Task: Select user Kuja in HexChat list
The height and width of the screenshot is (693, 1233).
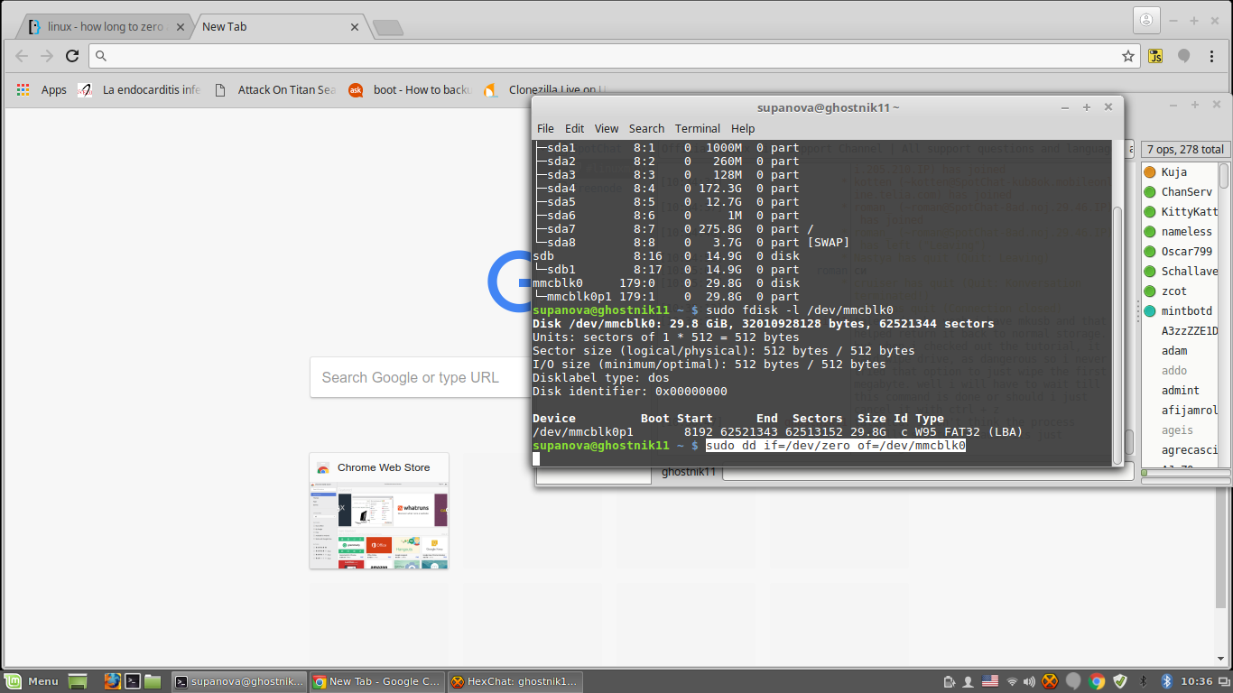Action: click(x=1174, y=172)
